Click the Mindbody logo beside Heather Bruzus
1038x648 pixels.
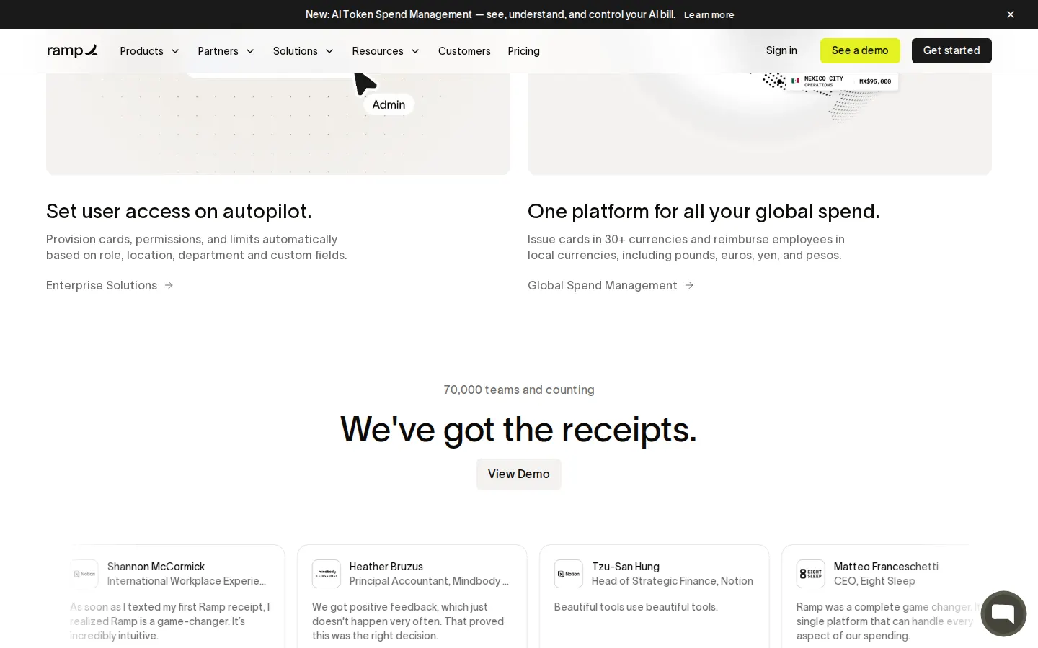point(327,574)
